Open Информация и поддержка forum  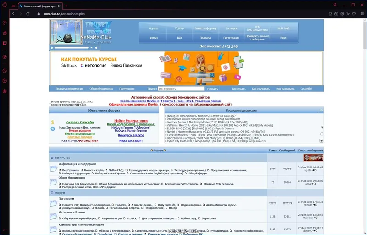pyautogui.click(x=77, y=164)
